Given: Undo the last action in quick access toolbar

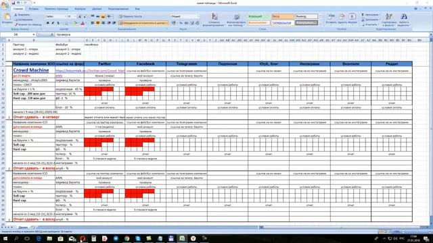Looking at the screenshot, I should [x=18, y=3].
